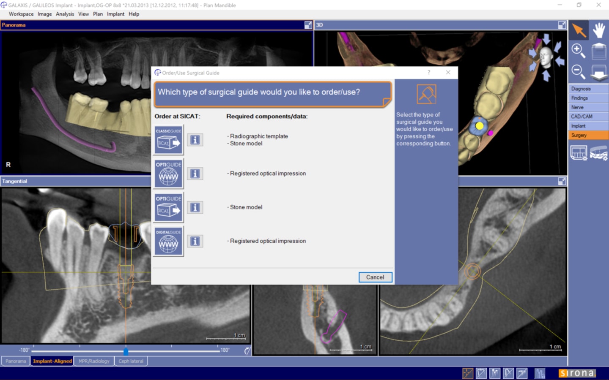Select the hand pan tool
Viewport: 609px width, 380px height.
point(599,30)
